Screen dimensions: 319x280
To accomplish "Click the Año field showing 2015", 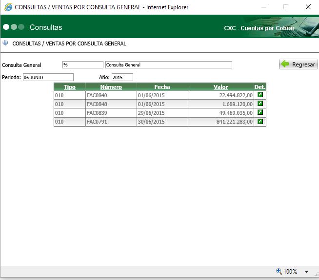I will [x=122, y=77].
